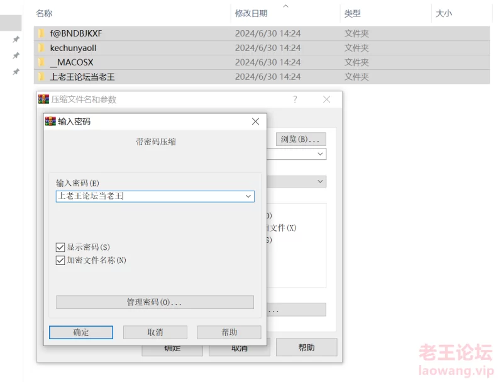Image resolution: width=503 pixels, height=382 pixels.
Task: Expand the grey dropdown in the 压缩文件名和参数 dialog
Action: 320,181
